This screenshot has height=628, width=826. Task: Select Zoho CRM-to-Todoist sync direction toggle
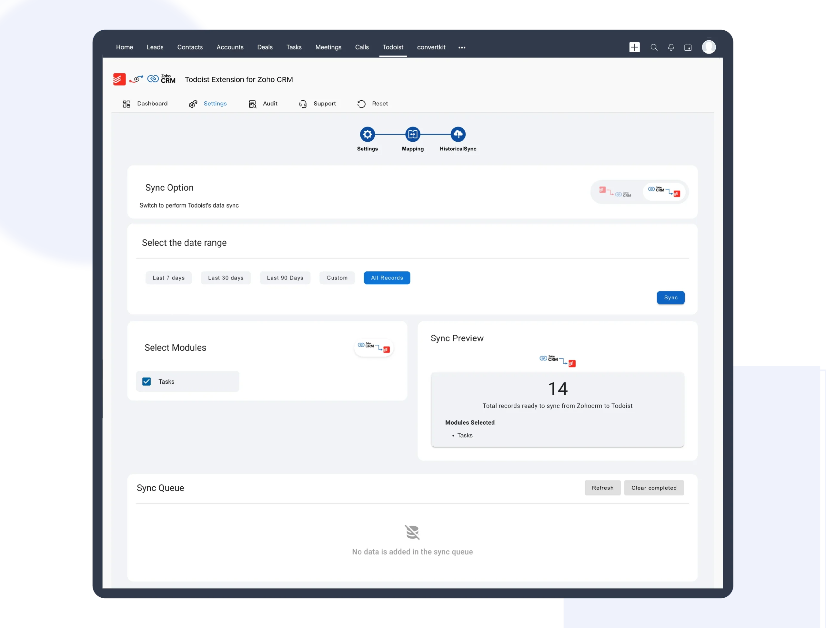point(664,192)
